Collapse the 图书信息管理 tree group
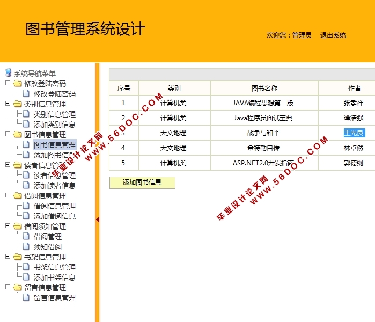 coord(8,134)
